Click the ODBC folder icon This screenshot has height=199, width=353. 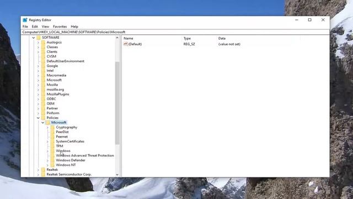[x=43, y=99]
